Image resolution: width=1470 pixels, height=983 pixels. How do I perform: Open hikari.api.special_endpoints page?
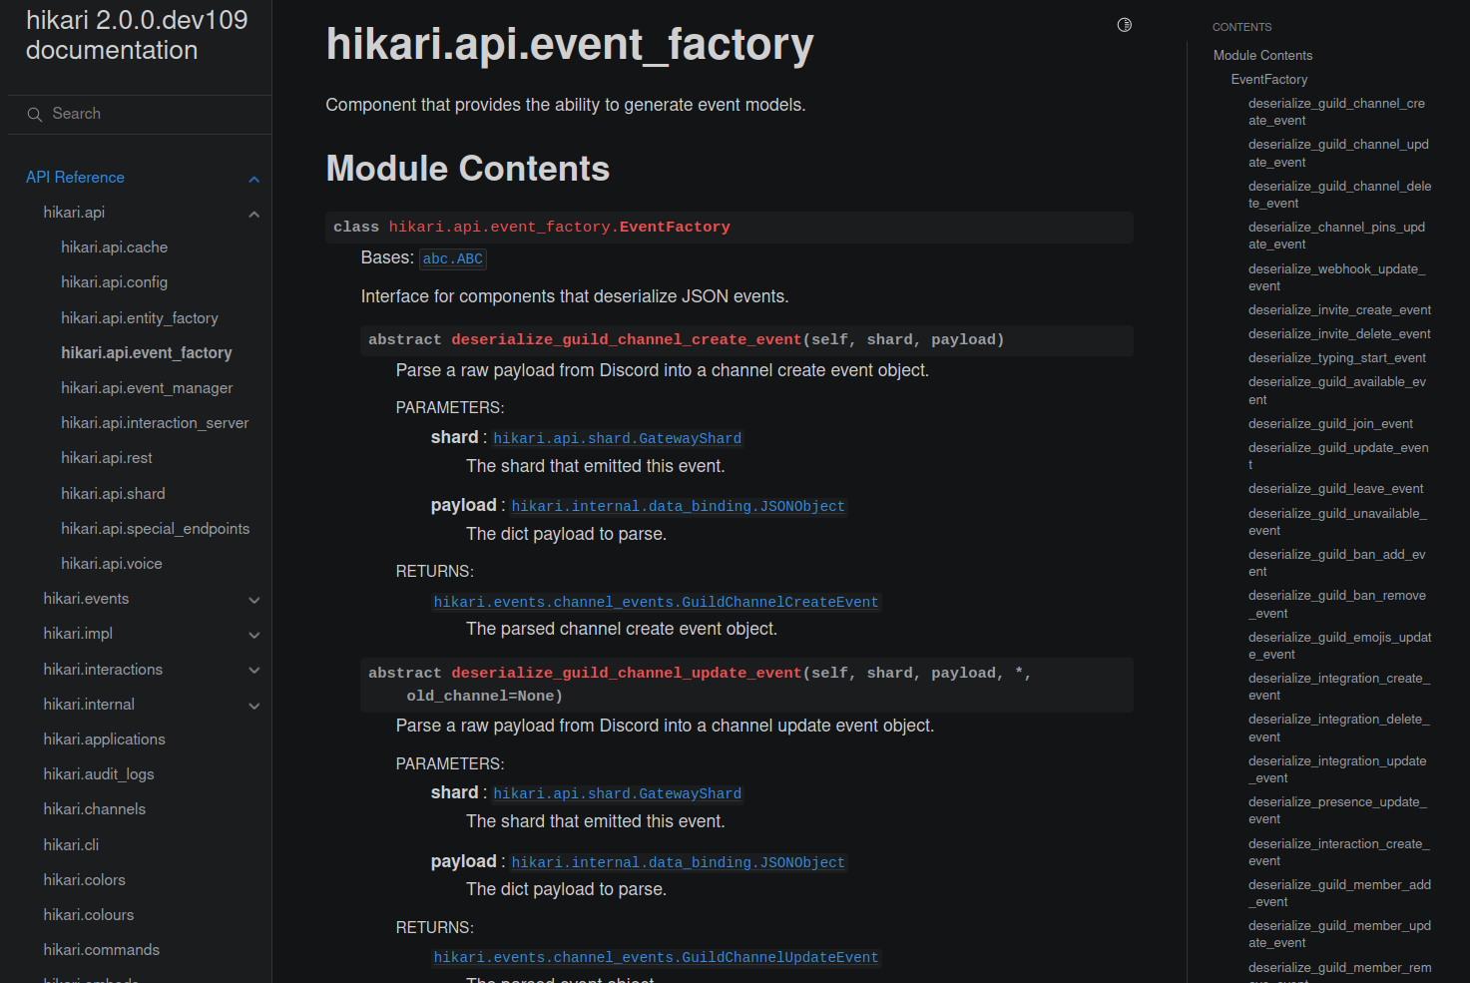point(155,529)
